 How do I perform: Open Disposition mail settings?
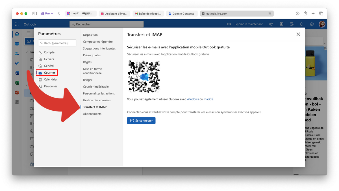[90, 35]
